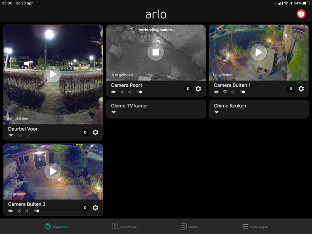Open Camera Buiten 1 settings gear
The height and width of the screenshot is (234, 312).
pyautogui.click(x=301, y=89)
